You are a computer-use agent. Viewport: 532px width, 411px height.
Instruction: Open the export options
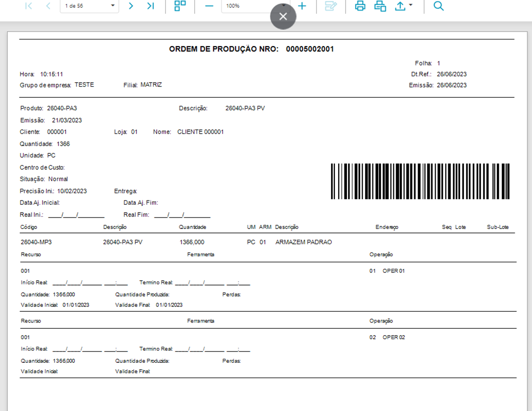coord(401,6)
